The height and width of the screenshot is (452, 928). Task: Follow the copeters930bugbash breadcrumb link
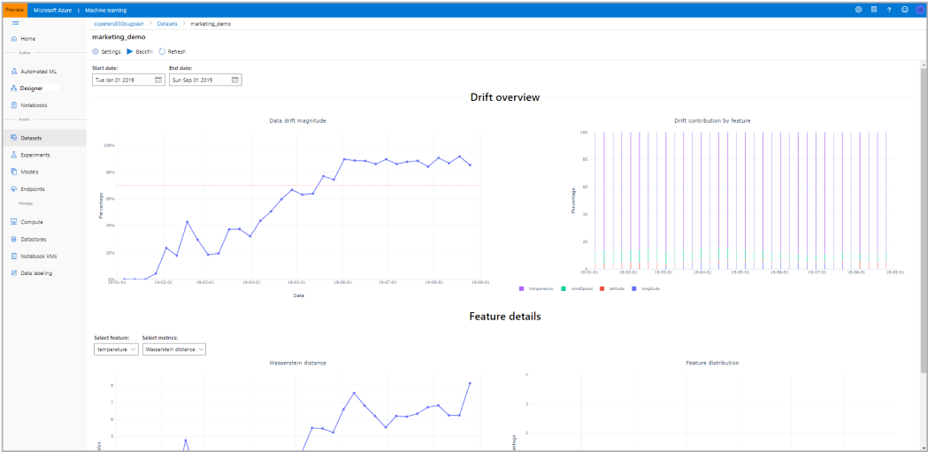click(x=120, y=24)
